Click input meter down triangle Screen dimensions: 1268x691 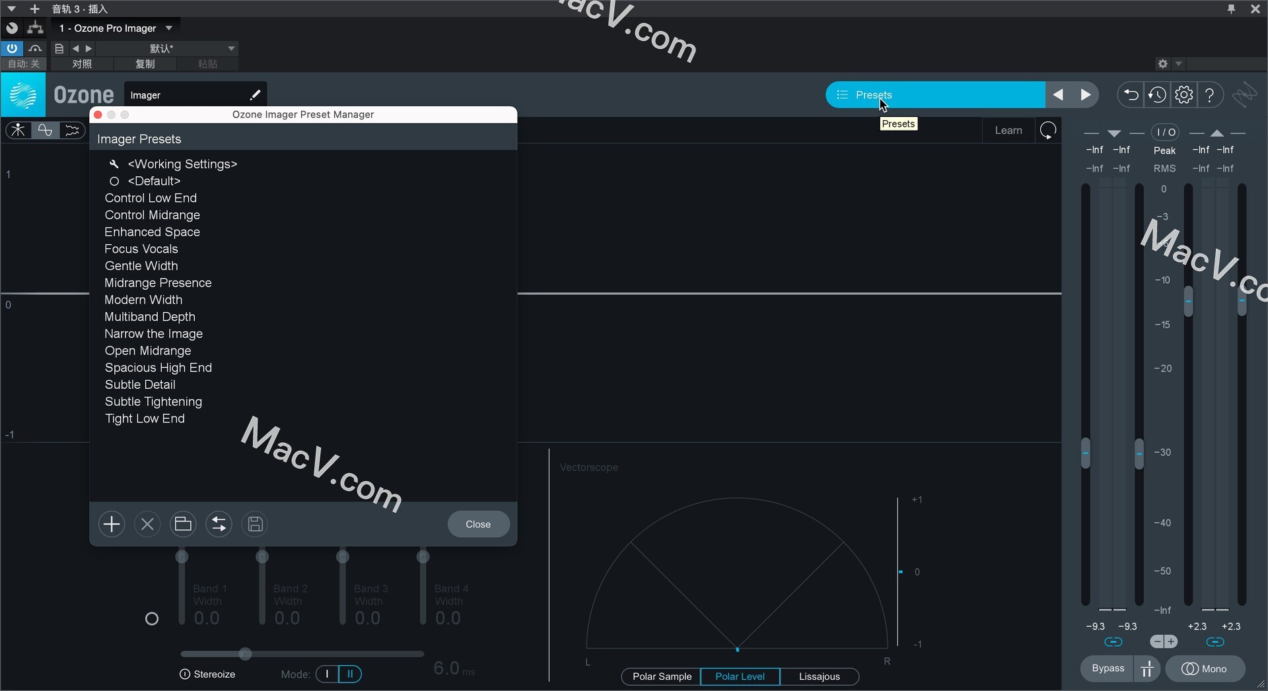[x=1114, y=133]
